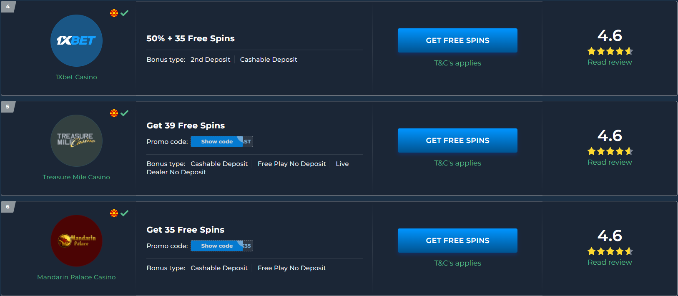Click star rating icons for Mandarin Palace
Viewport: 678px width, 296px height.
610,251
